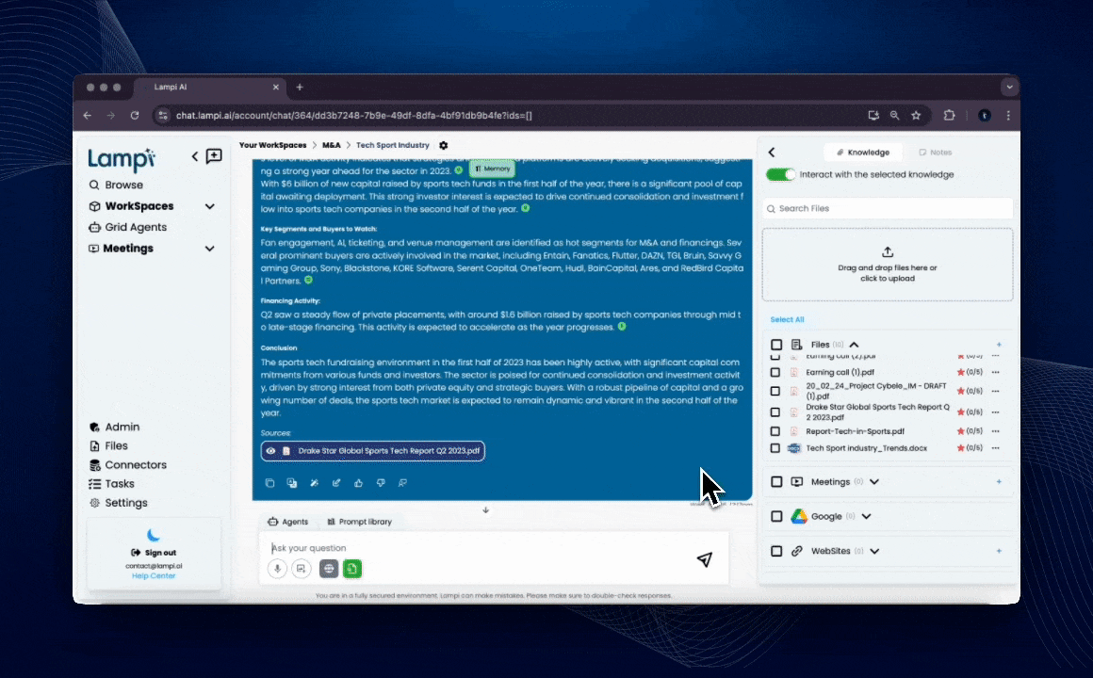
Task: Click the Select All link
Action: point(787,319)
